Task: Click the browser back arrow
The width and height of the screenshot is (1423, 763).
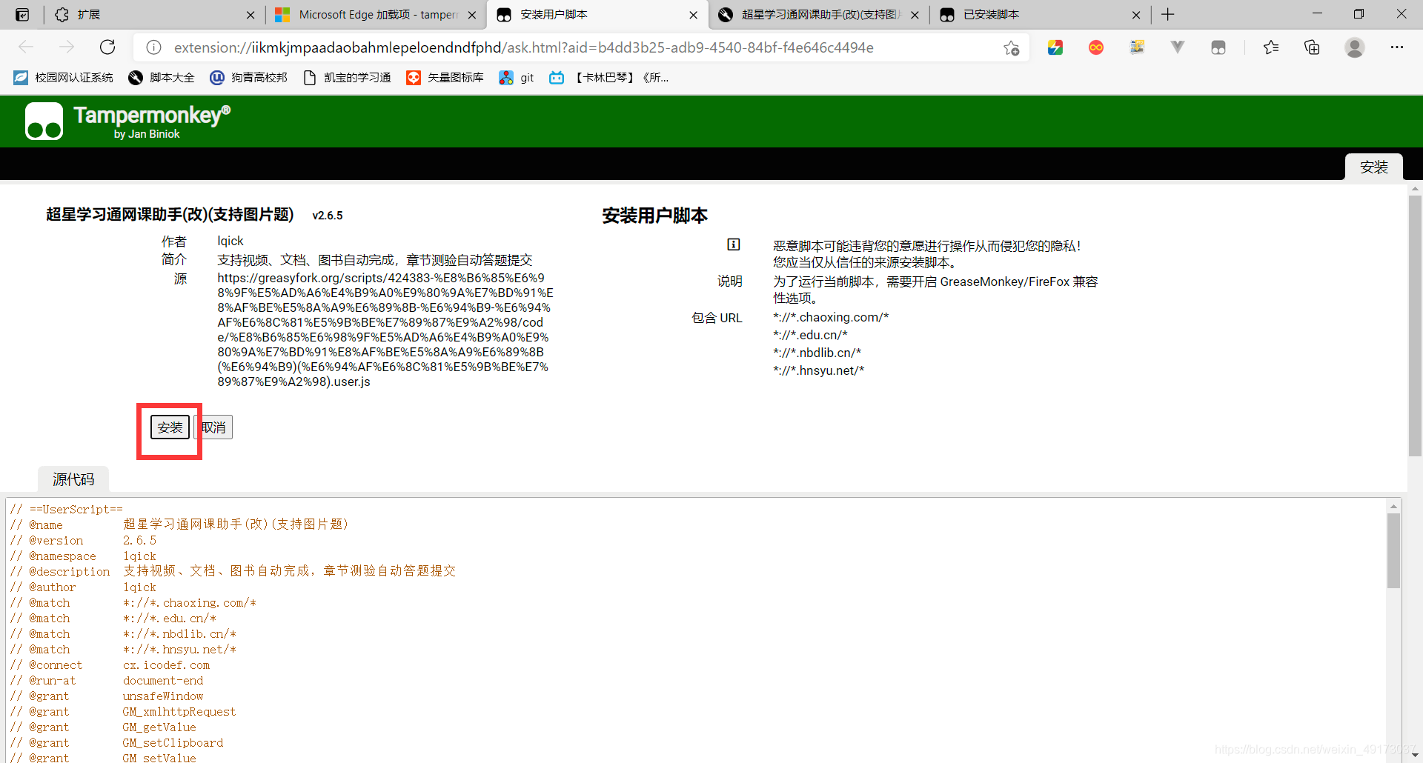Action: point(26,47)
